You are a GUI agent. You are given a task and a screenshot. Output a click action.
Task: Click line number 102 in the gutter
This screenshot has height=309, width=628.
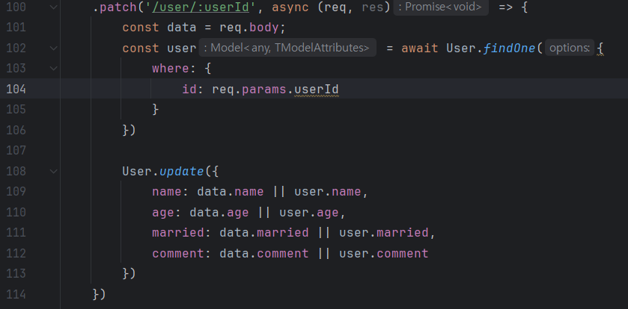(16, 49)
